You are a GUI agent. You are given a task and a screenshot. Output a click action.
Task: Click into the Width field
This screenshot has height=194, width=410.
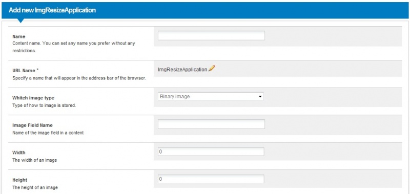pos(211,152)
